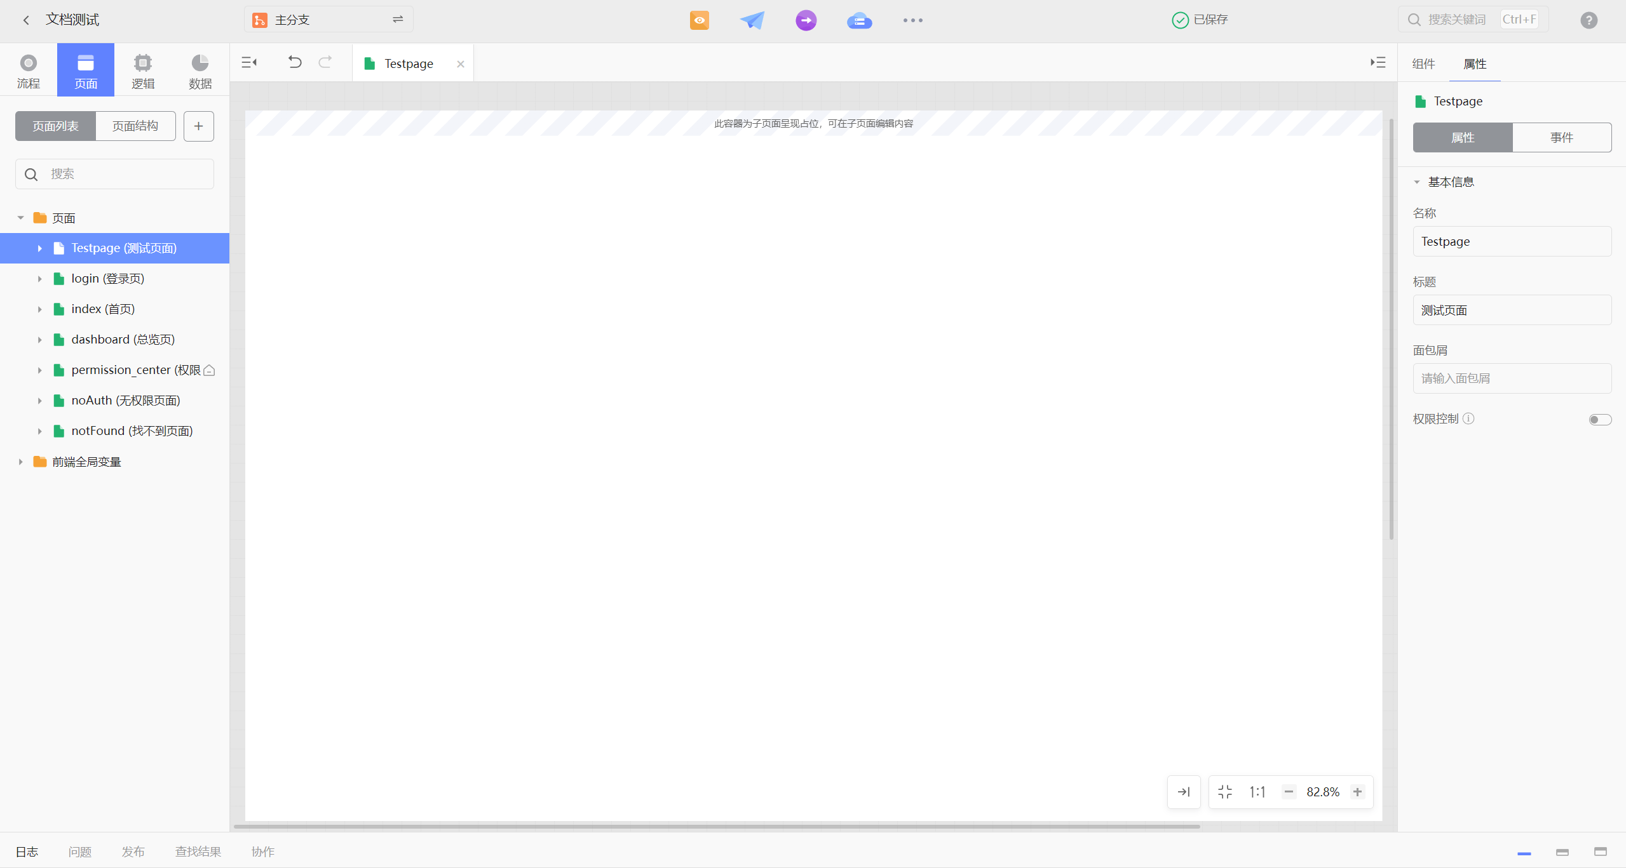Viewport: 1626px width, 868px height.
Task: Open the 组件 tab in right panel
Action: [1423, 63]
